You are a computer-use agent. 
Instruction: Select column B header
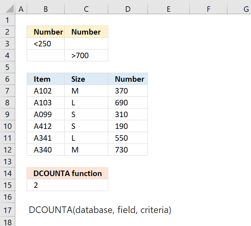tap(45, 9)
